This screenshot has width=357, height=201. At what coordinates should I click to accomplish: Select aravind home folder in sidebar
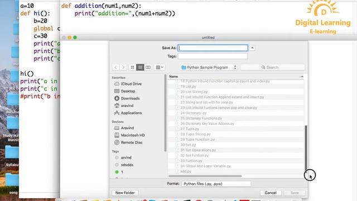tap(124, 106)
